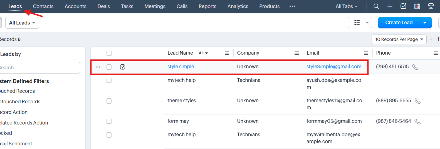Click the Create Lead button
Viewport: 440px width, 149px height.
click(x=399, y=23)
